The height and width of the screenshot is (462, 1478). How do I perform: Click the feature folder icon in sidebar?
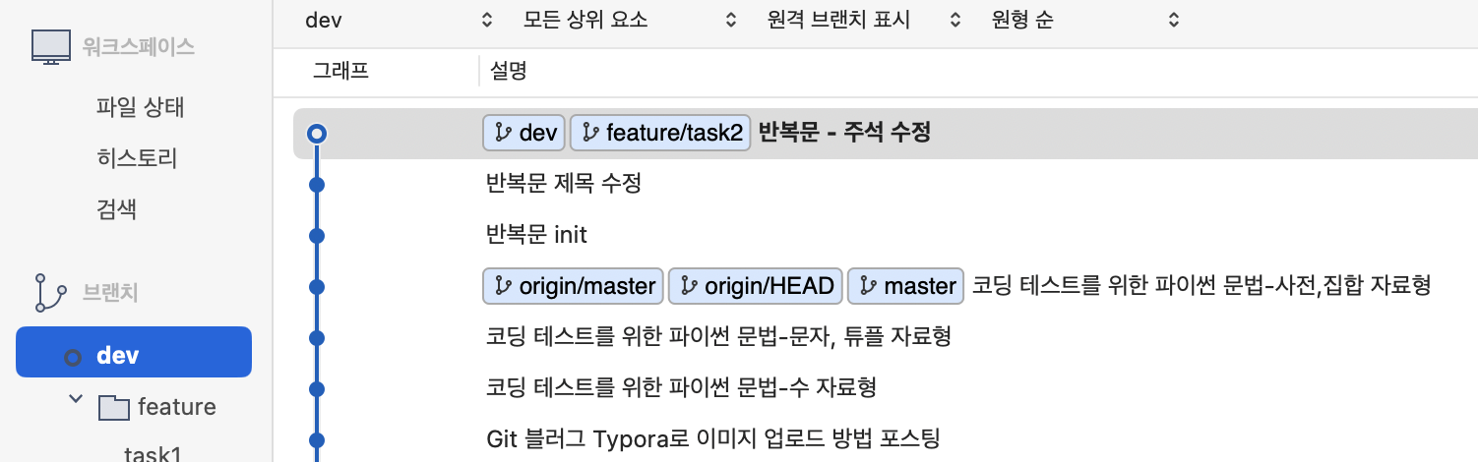[x=114, y=407]
